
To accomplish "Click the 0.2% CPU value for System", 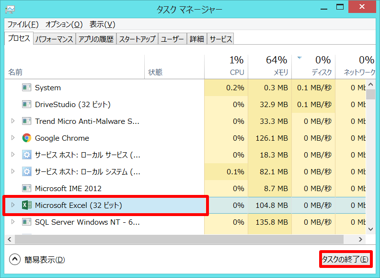I will [x=235, y=88].
